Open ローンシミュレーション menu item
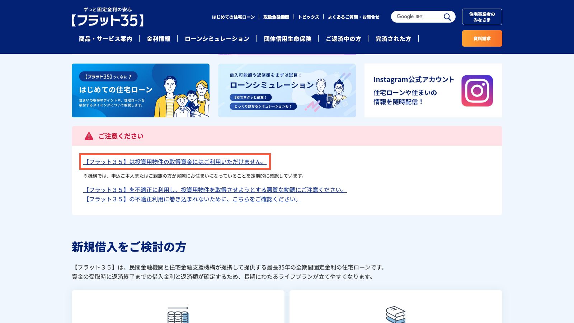The width and height of the screenshot is (574, 323). tap(217, 39)
